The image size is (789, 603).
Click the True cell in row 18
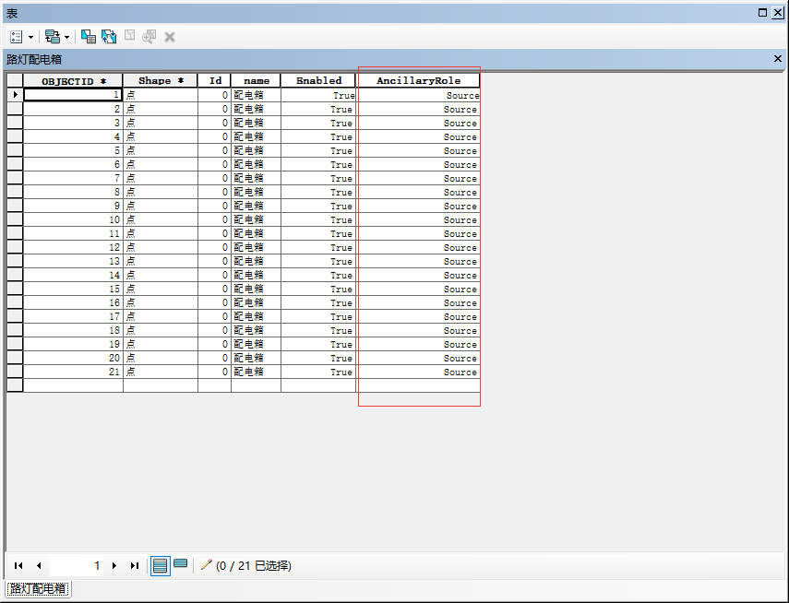[318, 330]
